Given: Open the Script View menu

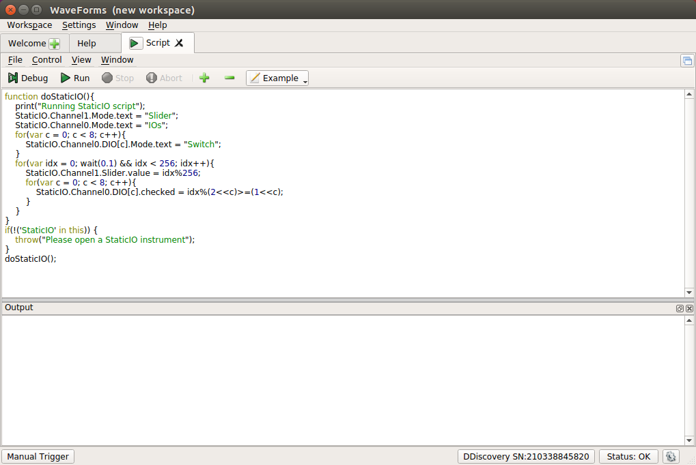Looking at the screenshot, I should (x=81, y=60).
